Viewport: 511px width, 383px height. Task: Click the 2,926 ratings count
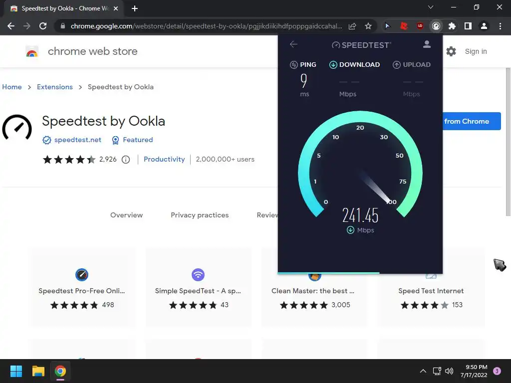[108, 159]
